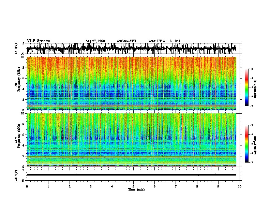This screenshot has height=209, width=270.
Task: Click the ch.1 frequency tick label "6"
Action: (24, 79)
